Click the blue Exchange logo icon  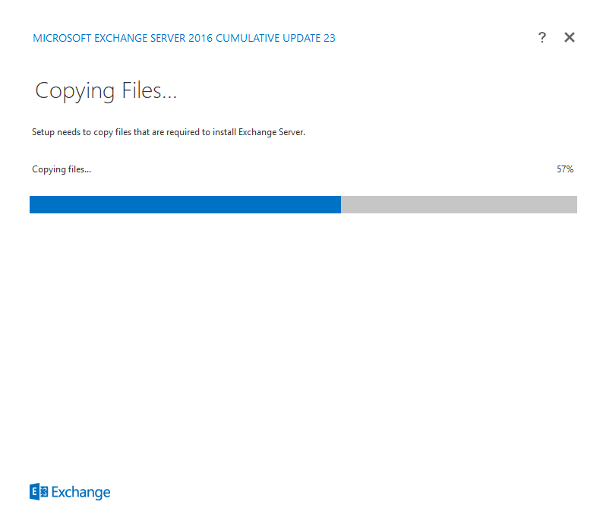pos(39,492)
